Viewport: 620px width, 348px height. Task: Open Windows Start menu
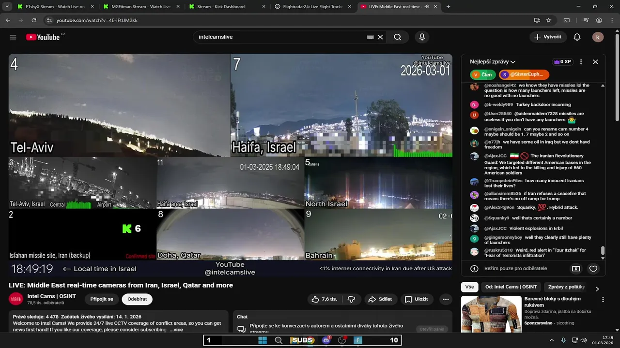(263, 340)
